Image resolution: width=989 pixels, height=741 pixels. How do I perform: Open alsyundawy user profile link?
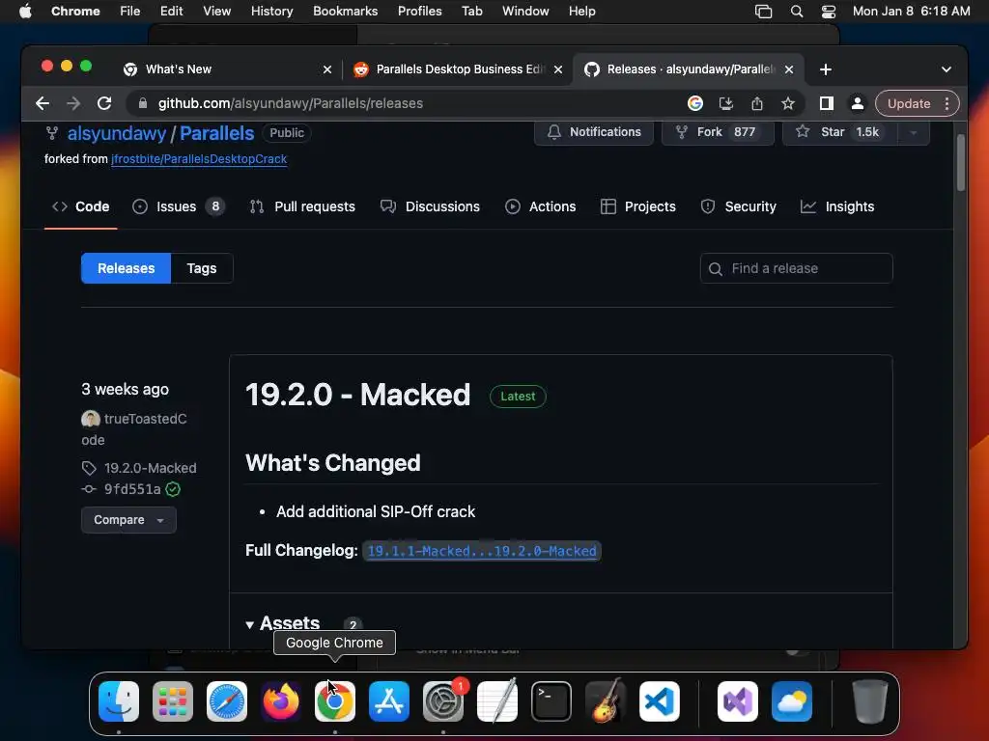[117, 133]
